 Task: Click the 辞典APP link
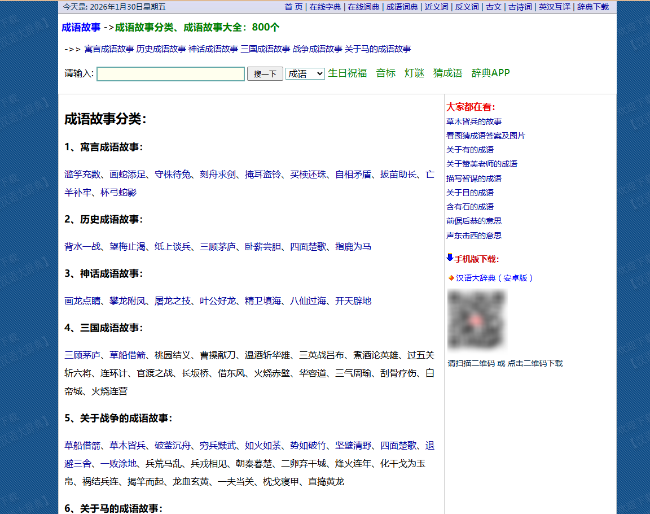[x=490, y=73]
